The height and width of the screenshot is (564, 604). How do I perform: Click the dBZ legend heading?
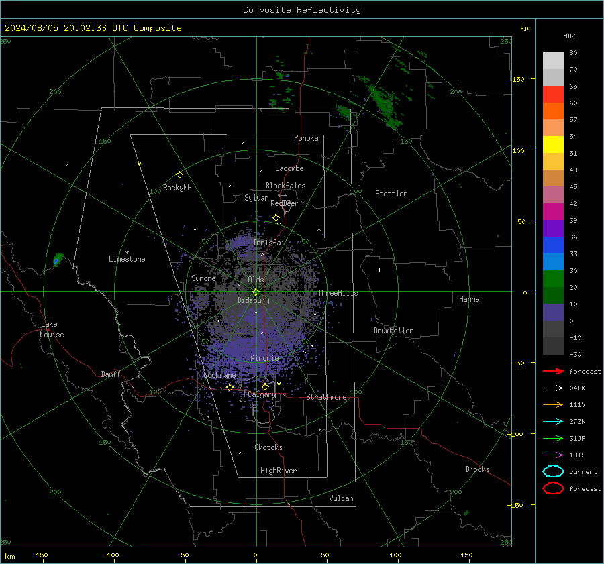(x=569, y=36)
